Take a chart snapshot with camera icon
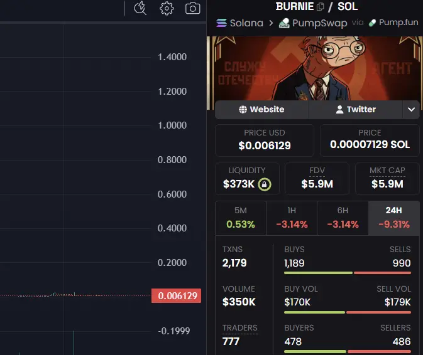 click(192, 8)
